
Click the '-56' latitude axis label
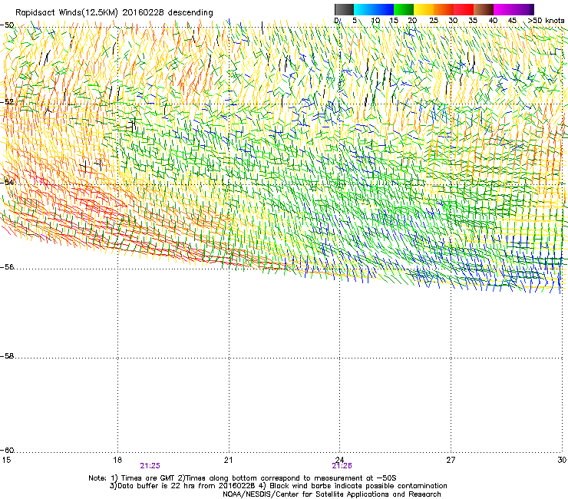click(7, 267)
